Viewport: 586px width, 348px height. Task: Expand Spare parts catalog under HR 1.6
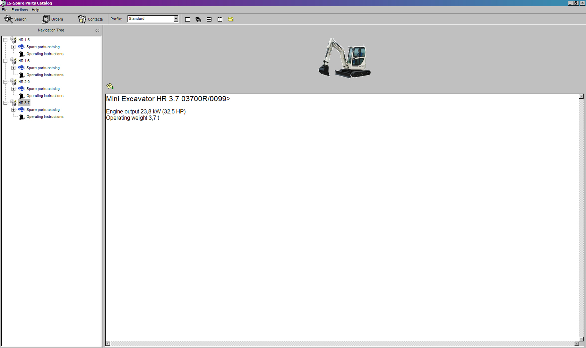coord(13,68)
